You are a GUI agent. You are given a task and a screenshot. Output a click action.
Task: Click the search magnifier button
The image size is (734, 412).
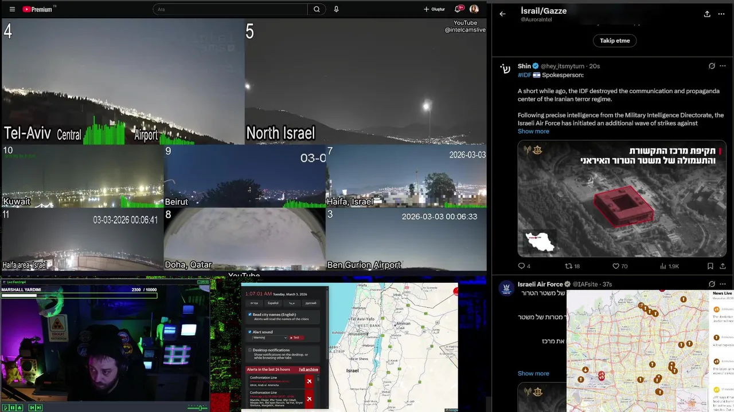pyautogui.click(x=317, y=9)
